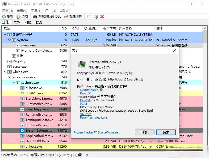The image size is (209, 158).
Task: Click the csrss.exe process icon
Action: click(x=10, y=67)
